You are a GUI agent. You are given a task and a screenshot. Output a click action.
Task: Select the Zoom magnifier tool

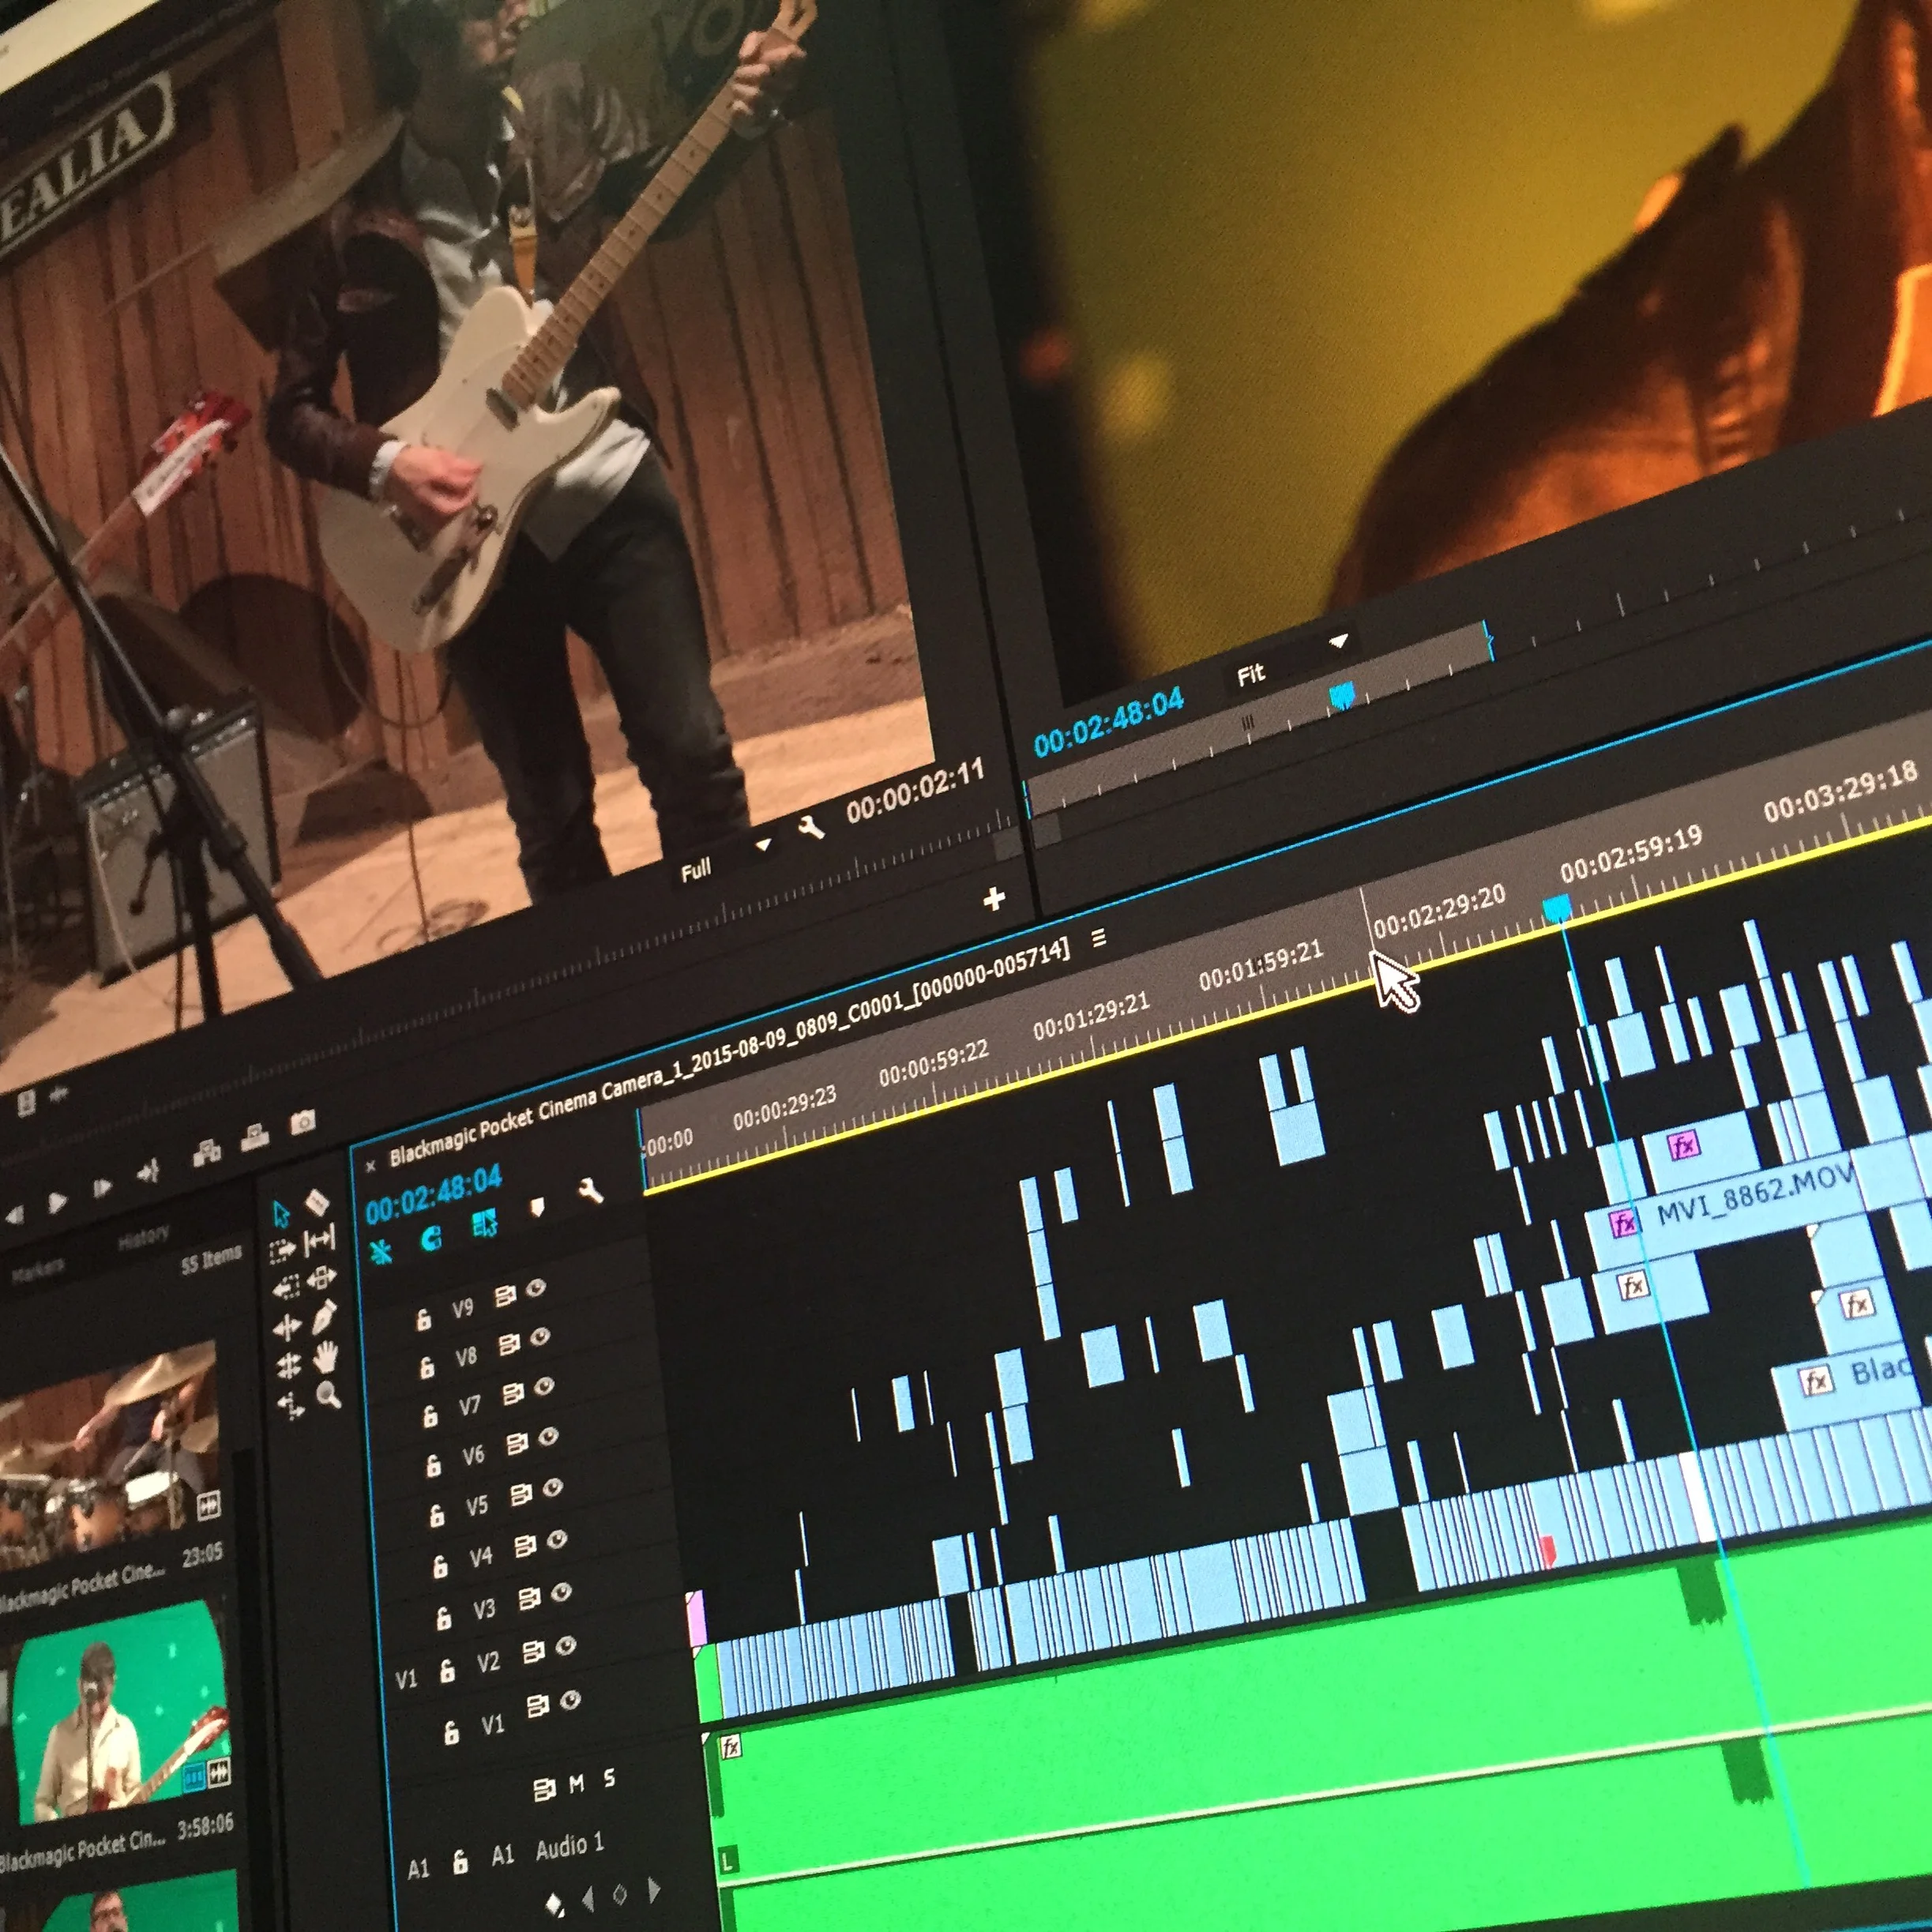pos(329,1395)
